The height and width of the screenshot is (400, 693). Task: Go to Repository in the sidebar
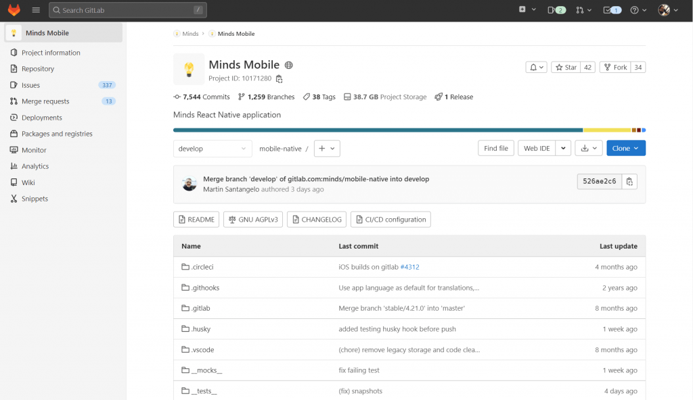37,69
